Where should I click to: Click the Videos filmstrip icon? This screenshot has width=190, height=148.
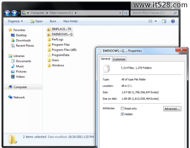(x=13, y=77)
